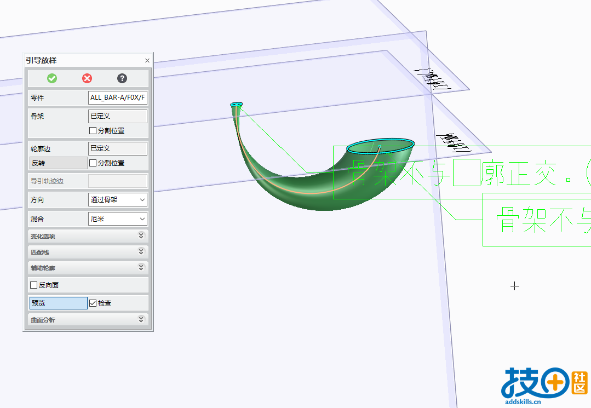Select the small cyan profile circle
This screenshot has width=591, height=408.
[236, 105]
